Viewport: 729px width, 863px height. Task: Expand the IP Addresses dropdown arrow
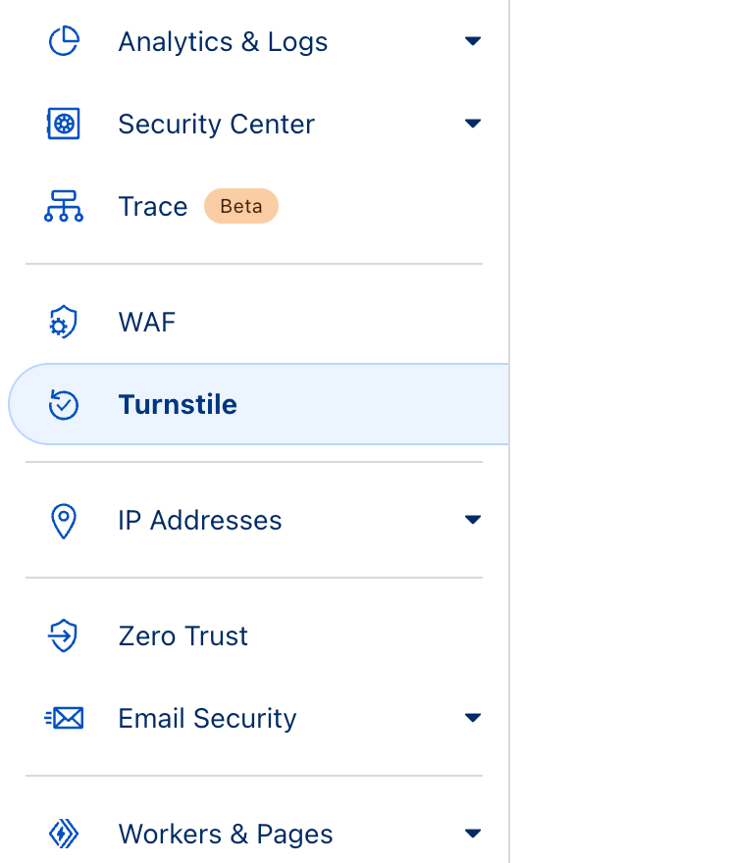click(x=473, y=520)
